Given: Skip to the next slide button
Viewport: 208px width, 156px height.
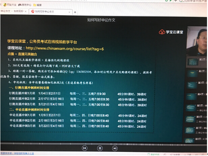Looking at the screenshot, I should [x=115, y=148].
